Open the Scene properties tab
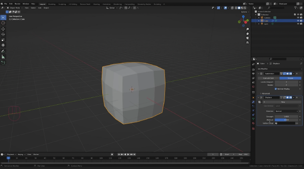This screenshot has width=304, height=169. click(x=253, y=83)
